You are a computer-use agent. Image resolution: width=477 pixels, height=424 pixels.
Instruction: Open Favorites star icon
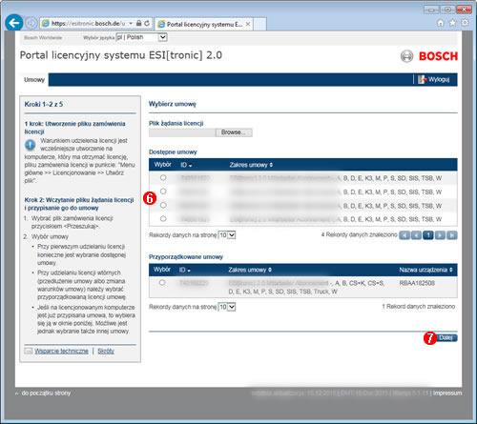coord(452,23)
